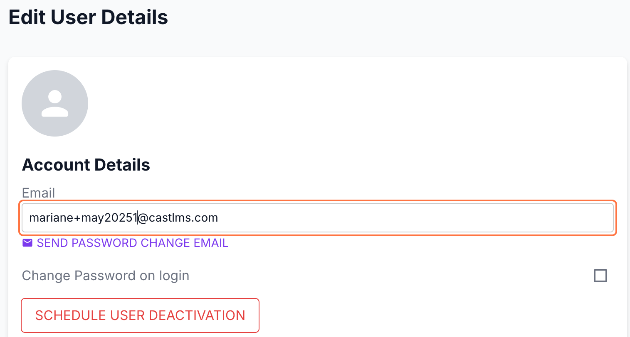
Task: Click the Change Password on login label
Action: point(106,276)
